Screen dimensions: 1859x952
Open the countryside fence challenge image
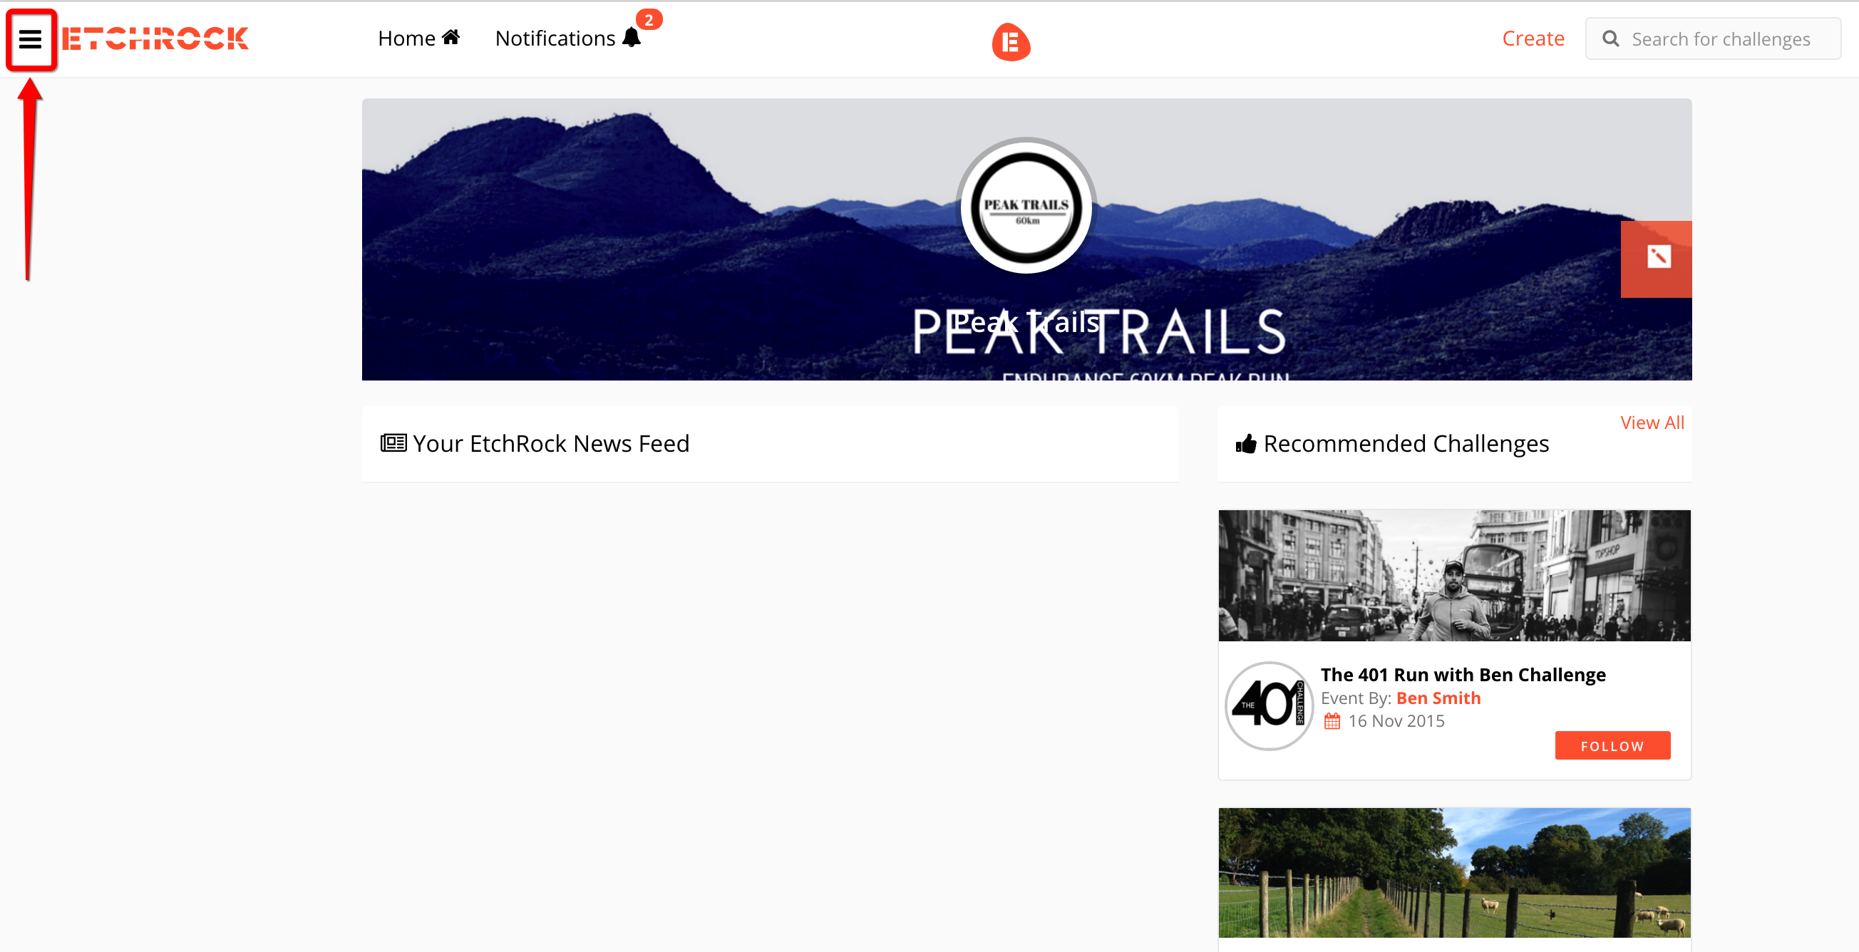pos(1454,873)
